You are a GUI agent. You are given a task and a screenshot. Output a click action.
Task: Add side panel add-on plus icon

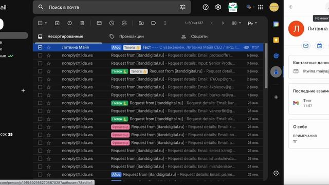click(276, 97)
